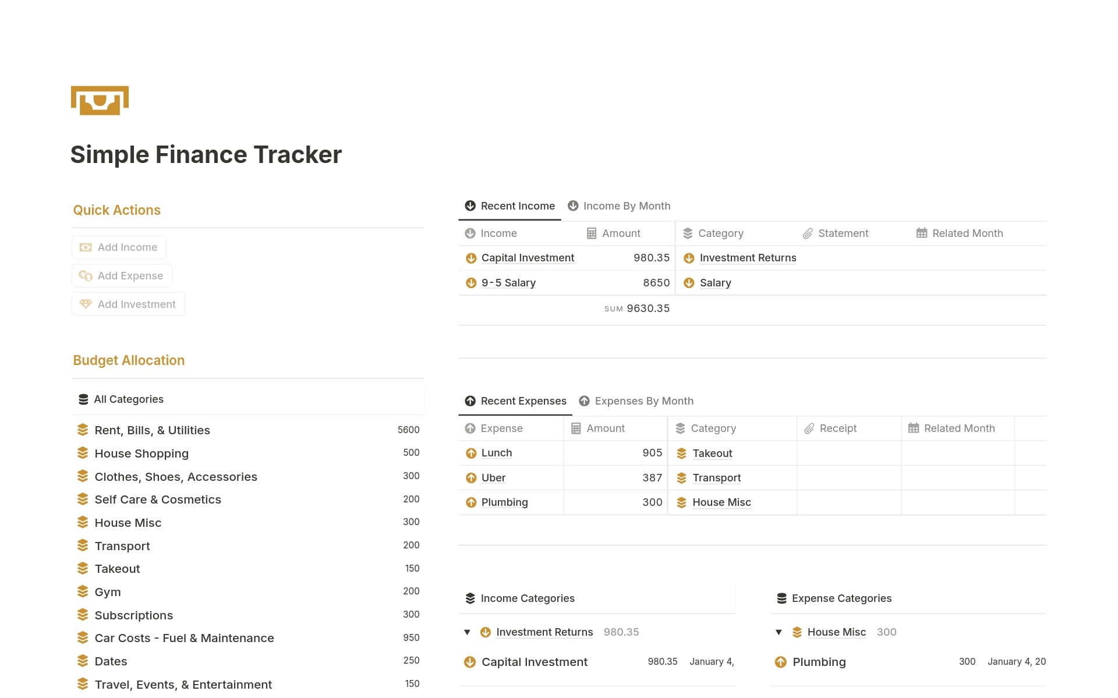Click the expense arrow icon beside Plumbing
The image size is (1118, 698).
coord(470,502)
